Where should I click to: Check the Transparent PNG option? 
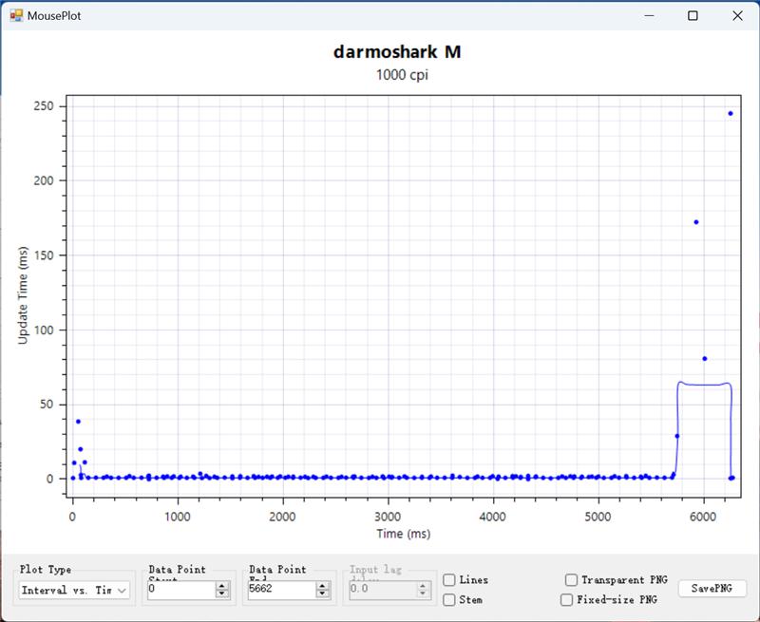(x=571, y=580)
